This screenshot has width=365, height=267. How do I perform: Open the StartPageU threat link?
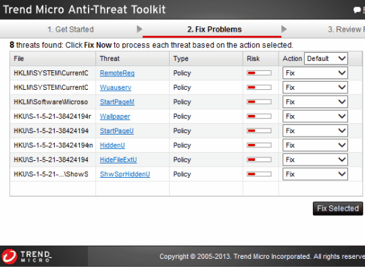(x=117, y=131)
